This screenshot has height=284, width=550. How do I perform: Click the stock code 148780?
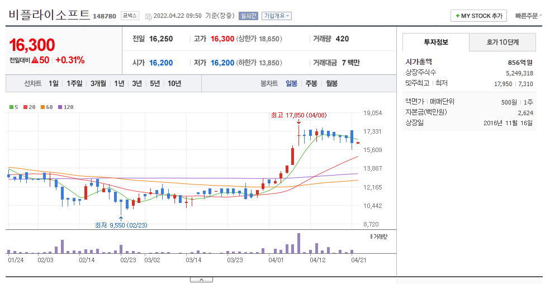coord(105,16)
